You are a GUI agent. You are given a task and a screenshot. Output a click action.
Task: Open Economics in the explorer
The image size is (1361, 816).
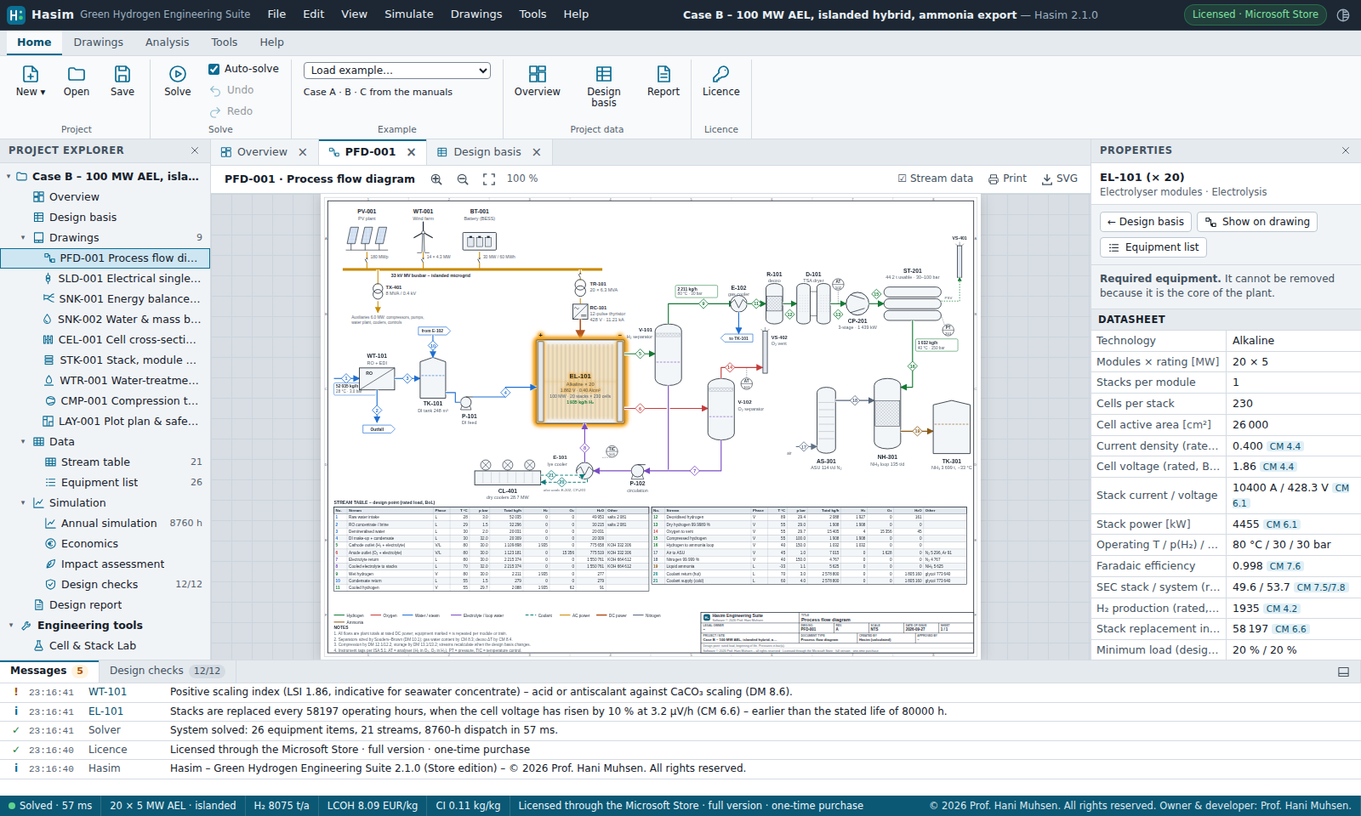click(x=105, y=544)
